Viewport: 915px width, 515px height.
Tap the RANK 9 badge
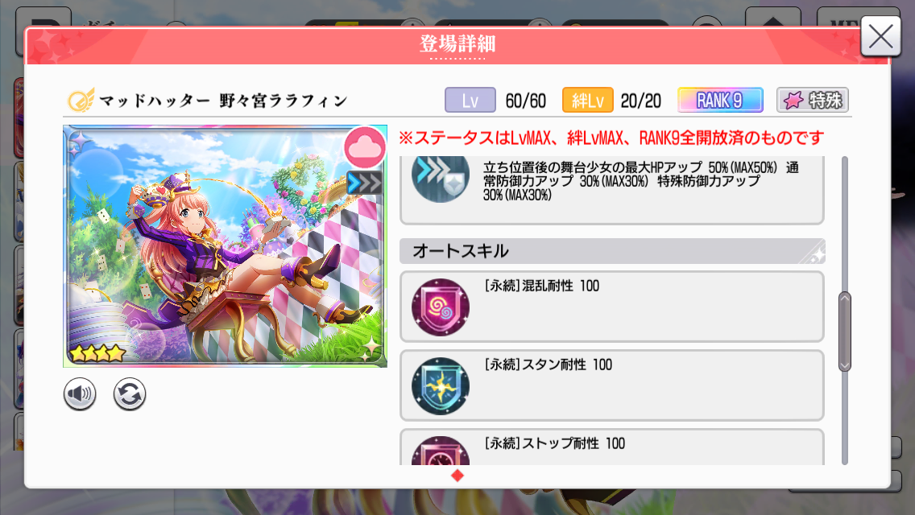(720, 101)
